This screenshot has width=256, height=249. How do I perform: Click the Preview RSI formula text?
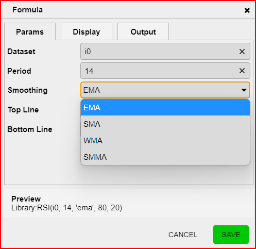(66, 208)
